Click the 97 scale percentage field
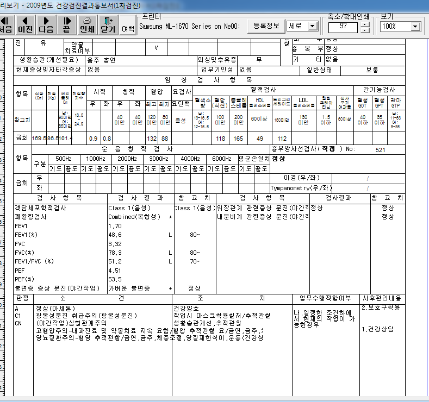 click(343, 27)
